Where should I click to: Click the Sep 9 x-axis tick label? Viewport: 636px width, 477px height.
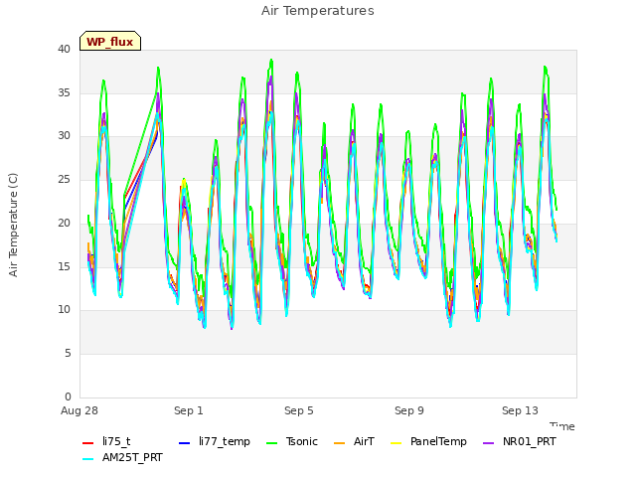tap(409, 410)
